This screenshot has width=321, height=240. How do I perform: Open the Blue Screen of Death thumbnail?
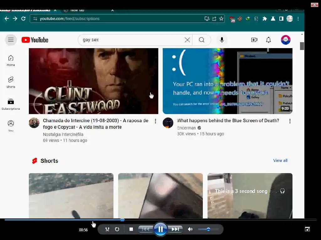[228, 81]
